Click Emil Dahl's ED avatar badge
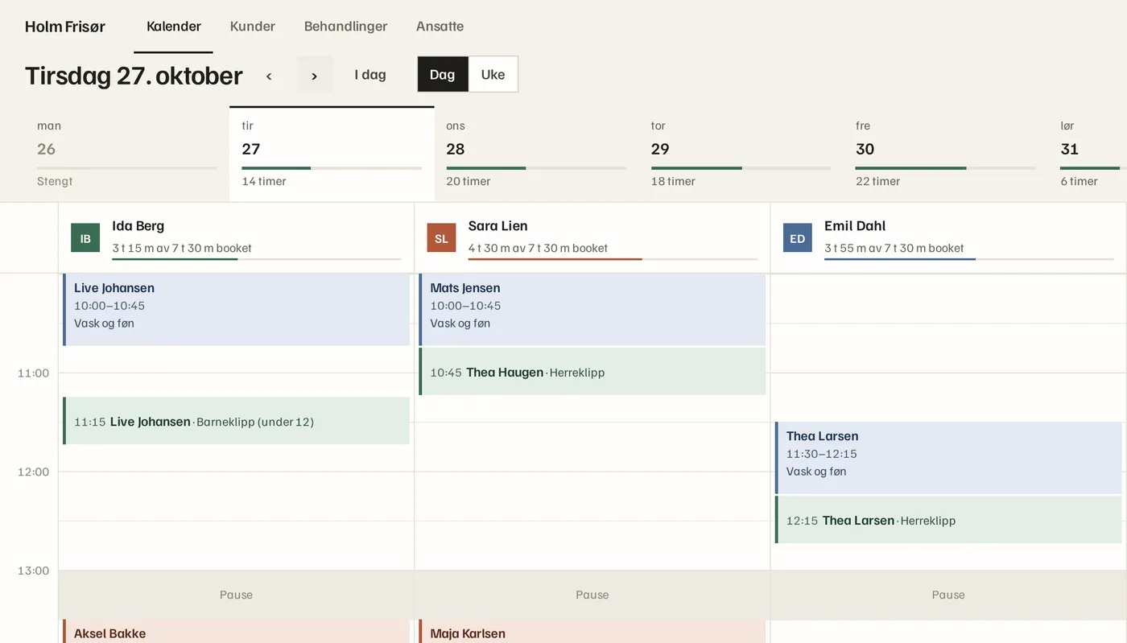This screenshot has height=643, width=1127. point(797,238)
